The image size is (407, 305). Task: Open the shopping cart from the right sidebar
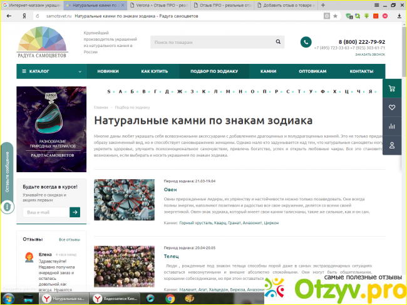tap(392, 89)
